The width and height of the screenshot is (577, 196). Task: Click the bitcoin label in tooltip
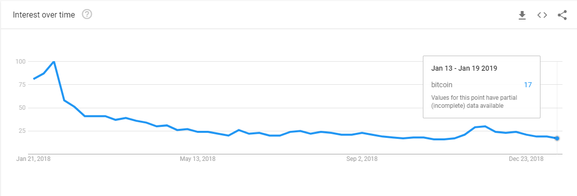[x=441, y=85]
